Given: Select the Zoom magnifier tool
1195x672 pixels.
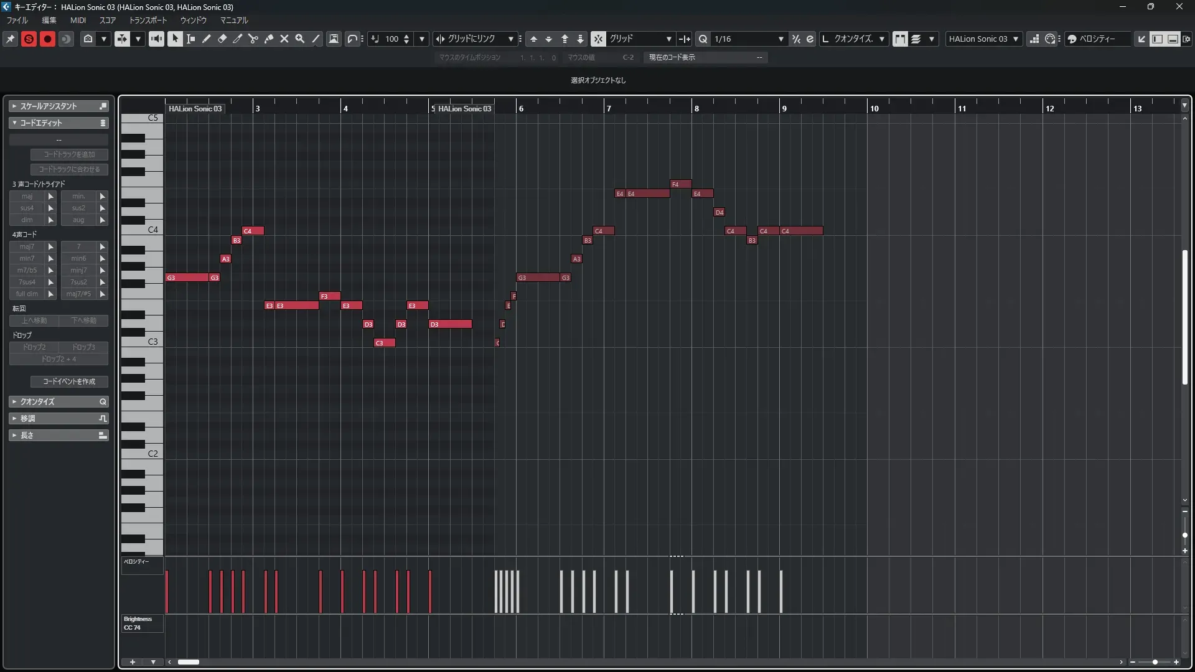Looking at the screenshot, I should point(300,39).
